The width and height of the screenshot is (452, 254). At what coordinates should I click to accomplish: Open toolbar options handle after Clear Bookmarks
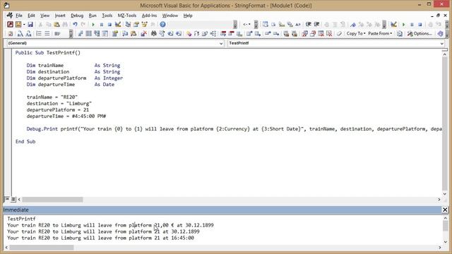click(x=384, y=25)
